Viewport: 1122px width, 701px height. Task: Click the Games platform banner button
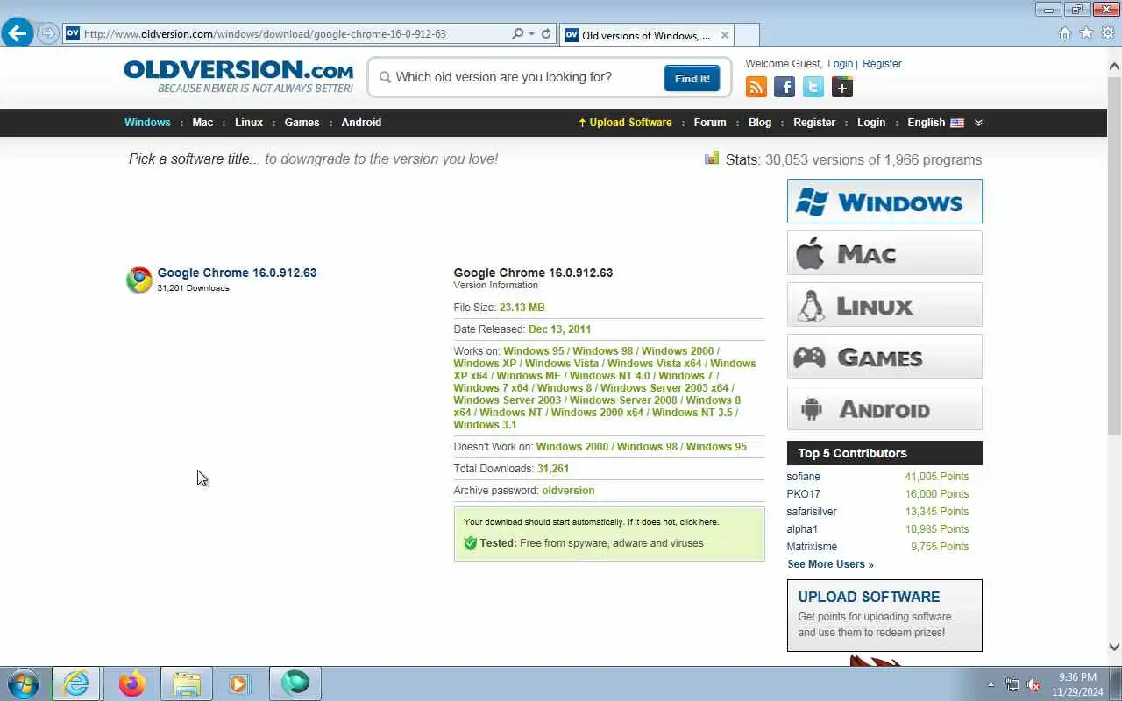tap(884, 357)
